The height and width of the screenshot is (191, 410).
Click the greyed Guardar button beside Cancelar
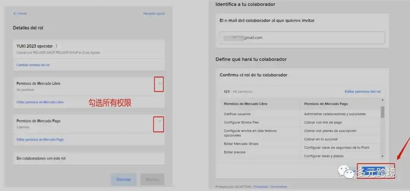coord(153,180)
